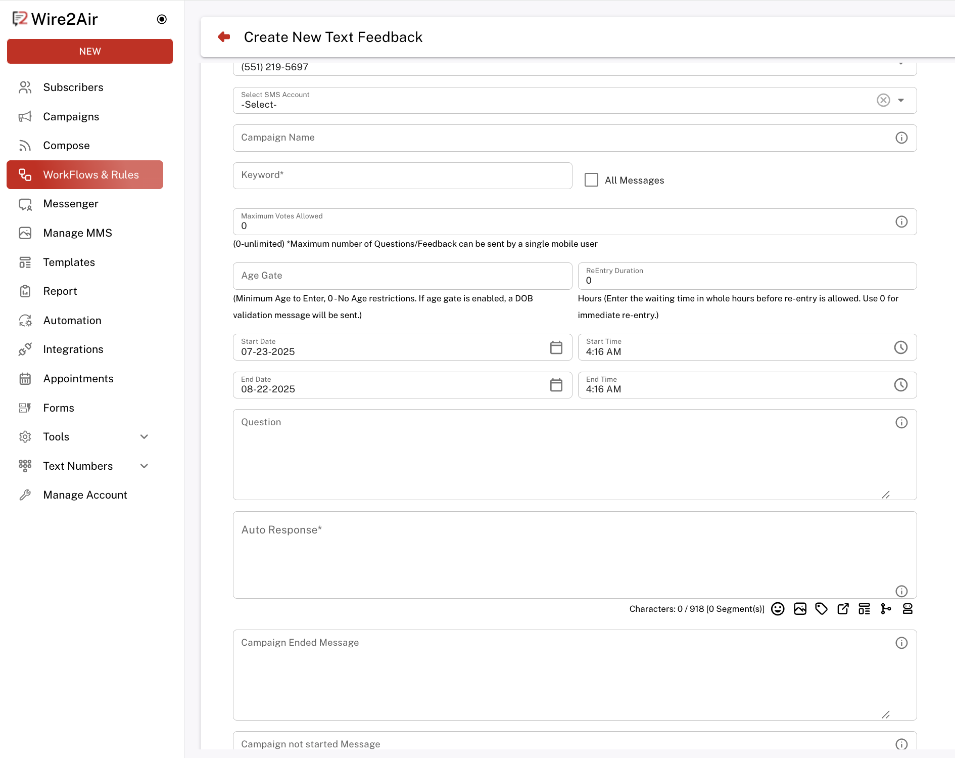Click the template icon below Auto Response
955x758 pixels.
click(x=864, y=609)
